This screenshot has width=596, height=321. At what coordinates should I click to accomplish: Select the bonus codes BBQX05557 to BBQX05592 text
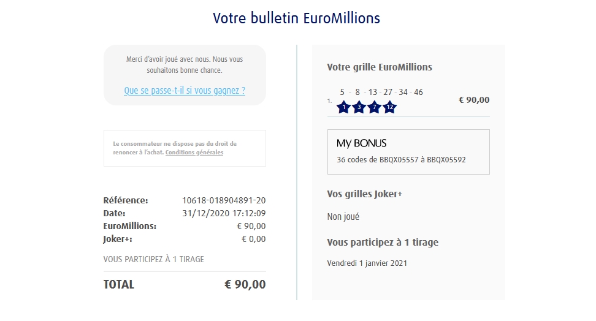coord(401,160)
